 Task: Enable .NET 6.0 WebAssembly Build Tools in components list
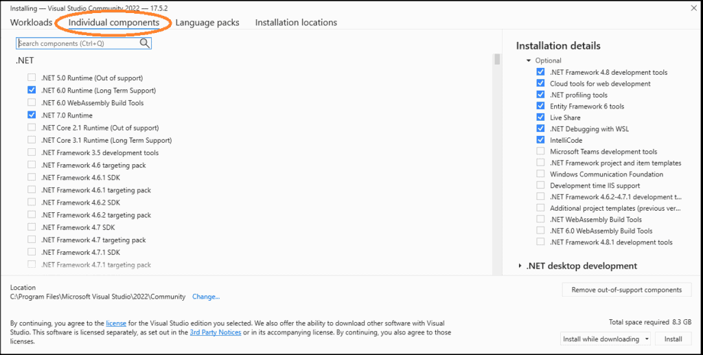pos(32,102)
